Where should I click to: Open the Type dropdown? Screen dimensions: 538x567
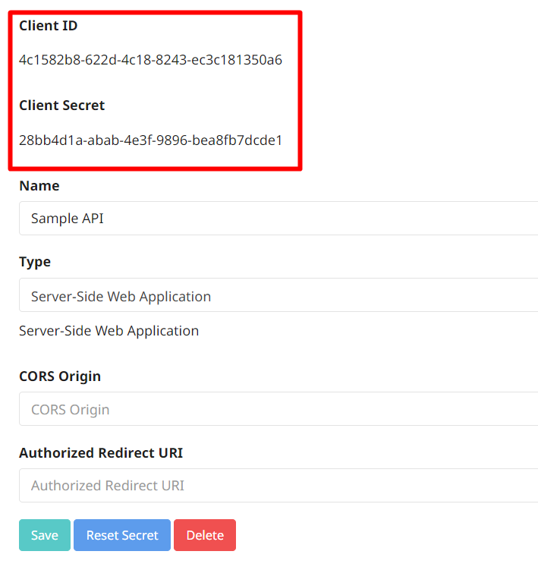coord(278,296)
